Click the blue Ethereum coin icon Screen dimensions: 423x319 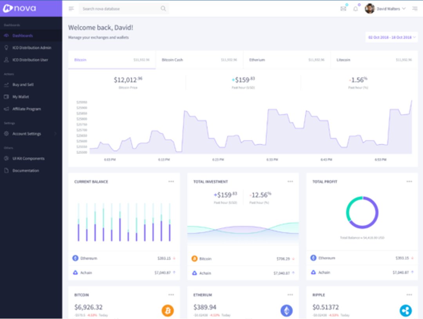(287, 311)
